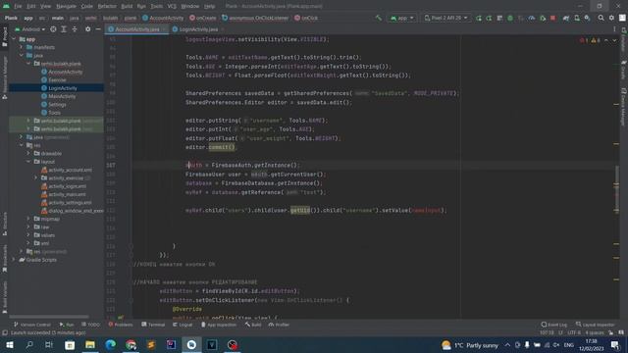Expand the activity_exercise layout node
The image size is (628, 353).
[36, 178]
